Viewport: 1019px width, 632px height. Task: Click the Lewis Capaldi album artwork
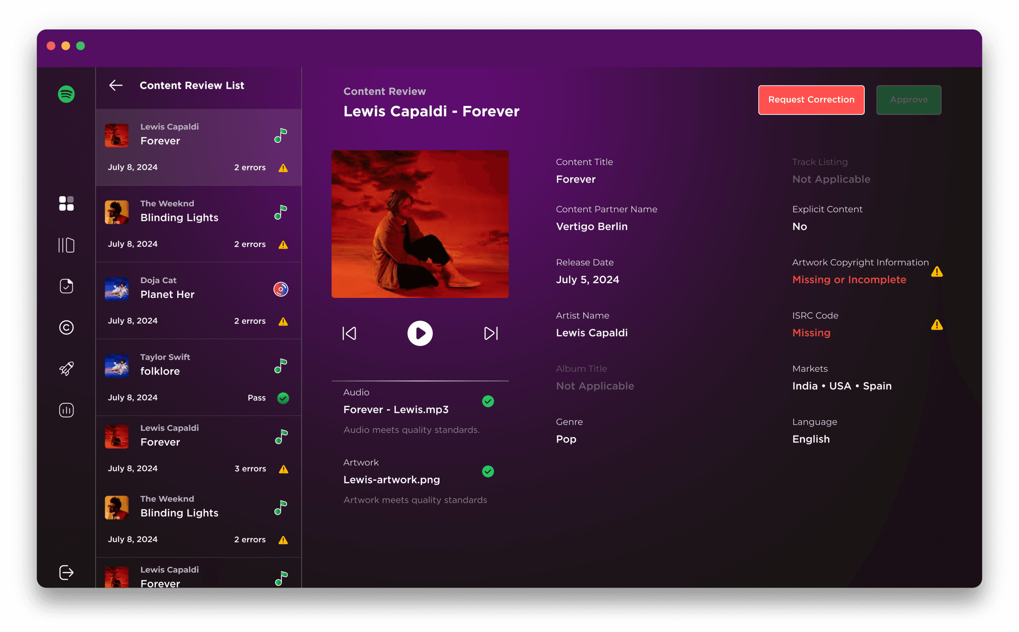coord(420,224)
